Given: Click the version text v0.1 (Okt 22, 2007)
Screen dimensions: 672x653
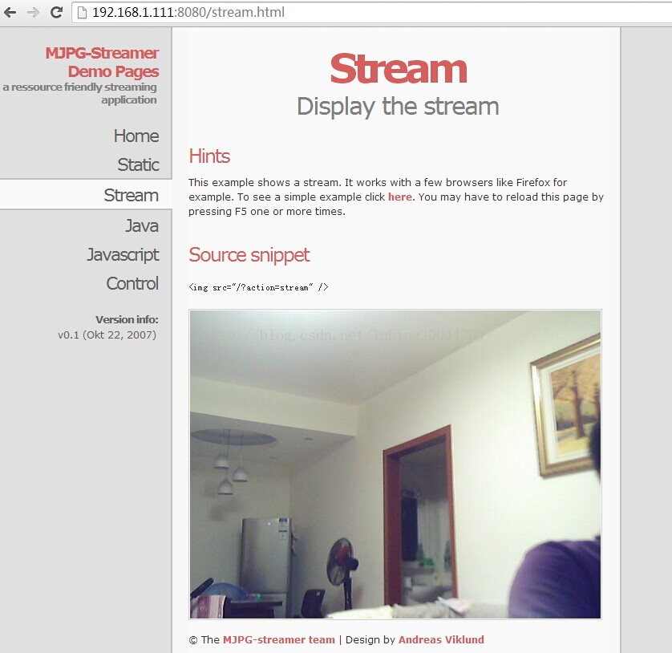Looking at the screenshot, I should [x=107, y=335].
